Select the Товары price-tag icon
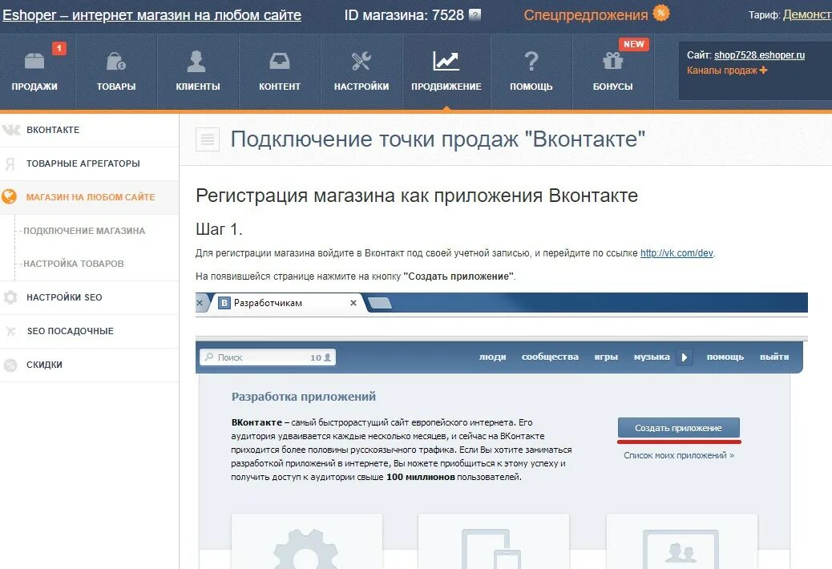832x569 pixels. 116,63
